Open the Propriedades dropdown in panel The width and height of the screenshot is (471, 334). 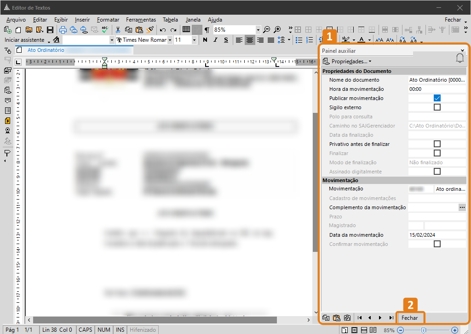347,61
